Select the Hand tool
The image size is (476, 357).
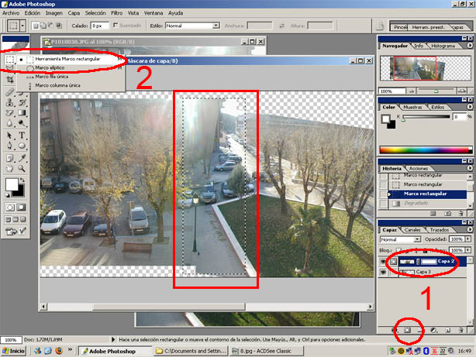10,168
